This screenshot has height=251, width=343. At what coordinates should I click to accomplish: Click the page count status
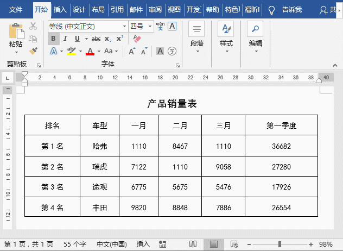[28, 244]
